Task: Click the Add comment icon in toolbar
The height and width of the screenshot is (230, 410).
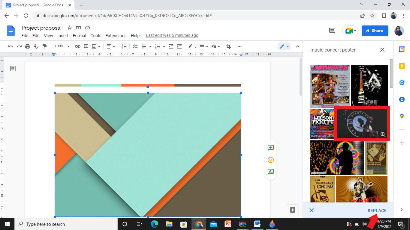Action: point(86,46)
